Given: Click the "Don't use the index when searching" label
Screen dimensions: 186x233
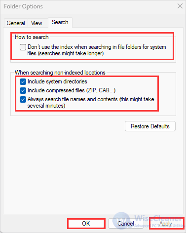Looking at the screenshot, I should (x=97, y=50).
